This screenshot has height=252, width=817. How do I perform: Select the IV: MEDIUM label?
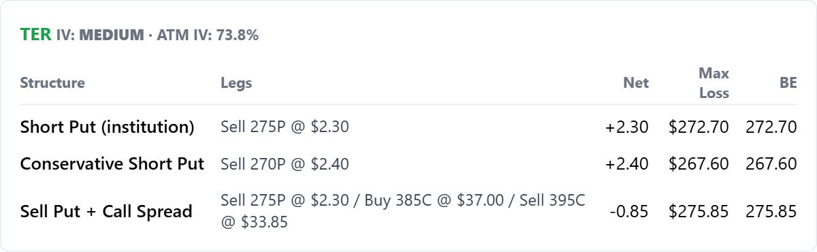click(x=100, y=35)
